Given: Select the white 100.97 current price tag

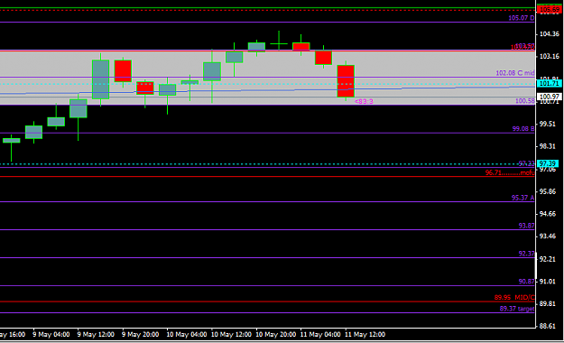Looking at the screenshot, I should (550, 97).
